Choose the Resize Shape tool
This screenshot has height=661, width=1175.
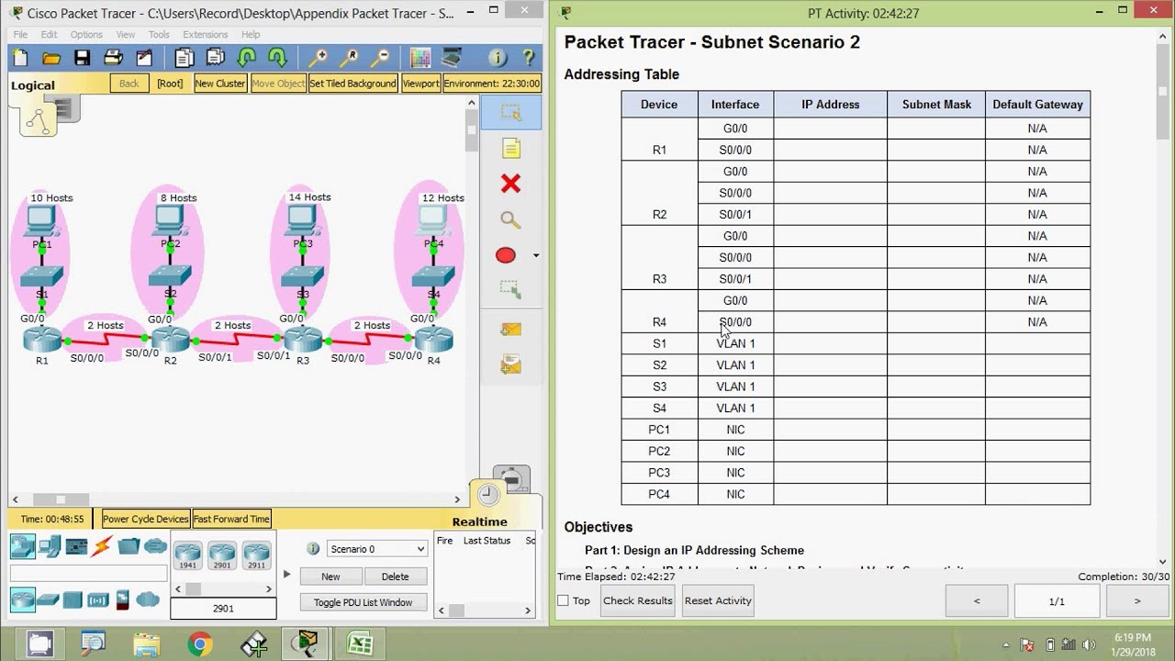510,290
